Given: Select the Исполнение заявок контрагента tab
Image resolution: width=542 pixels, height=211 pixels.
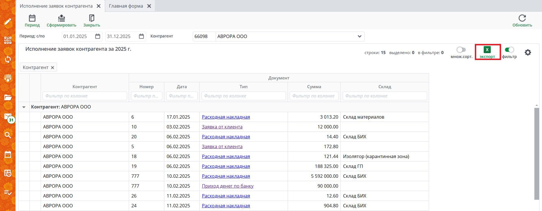Looking at the screenshot, I should (56, 6).
